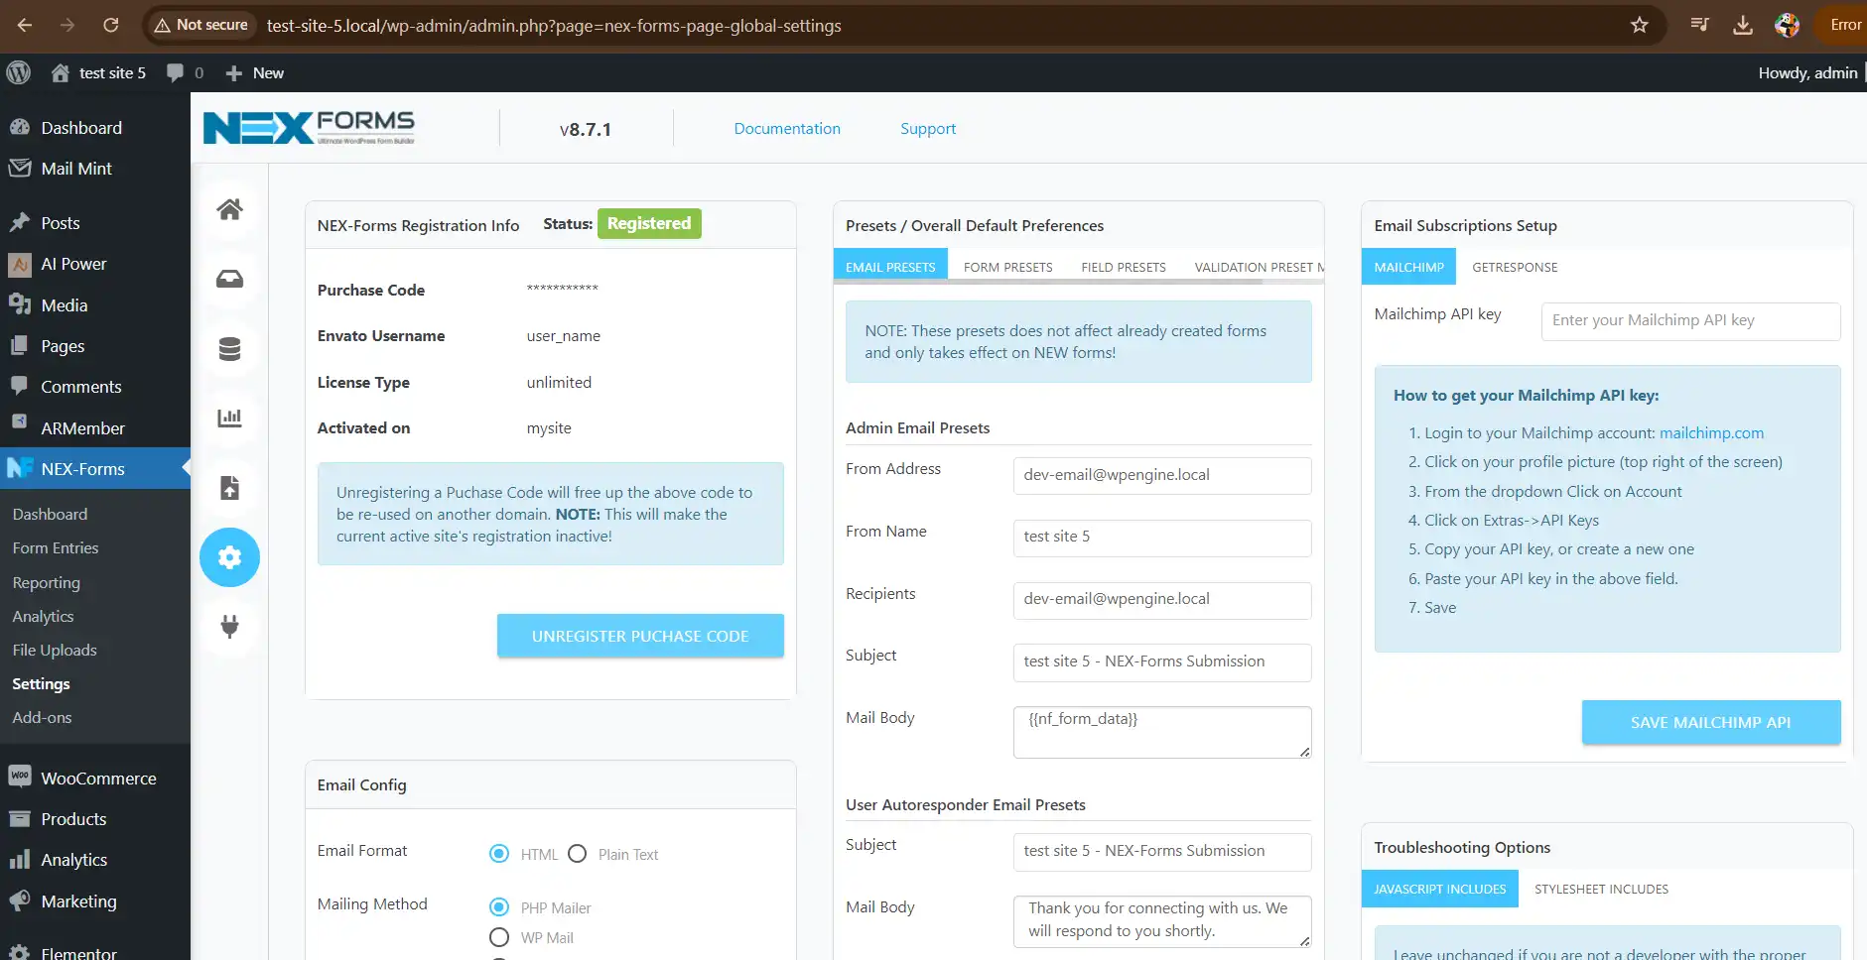Screen dimensions: 1867x960
Task: Select Plain Text email format radio
Action: (x=578, y=854)
